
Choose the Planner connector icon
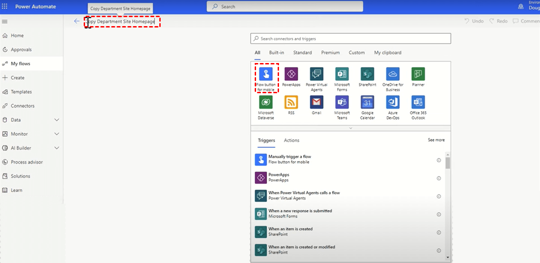click(x=418, y=74)
